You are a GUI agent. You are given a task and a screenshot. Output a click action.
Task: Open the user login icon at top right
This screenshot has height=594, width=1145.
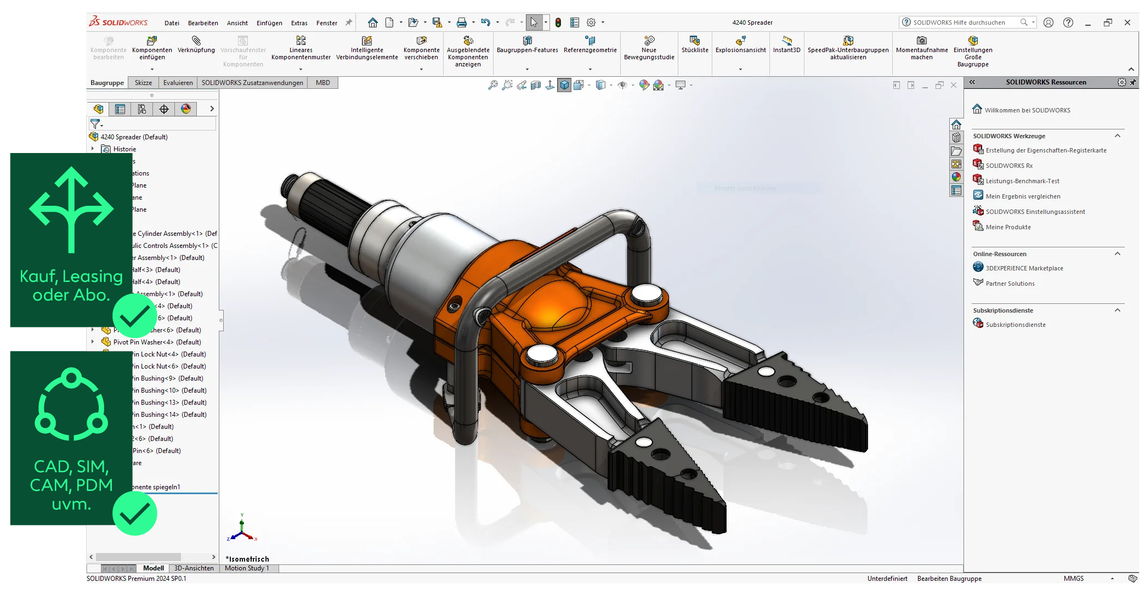point(1048,22)
